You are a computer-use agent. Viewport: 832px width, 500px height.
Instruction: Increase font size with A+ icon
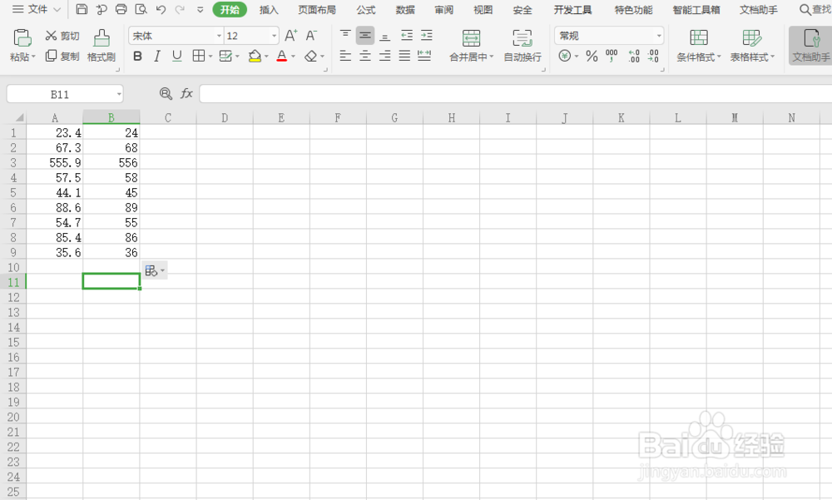coord(290,36)
